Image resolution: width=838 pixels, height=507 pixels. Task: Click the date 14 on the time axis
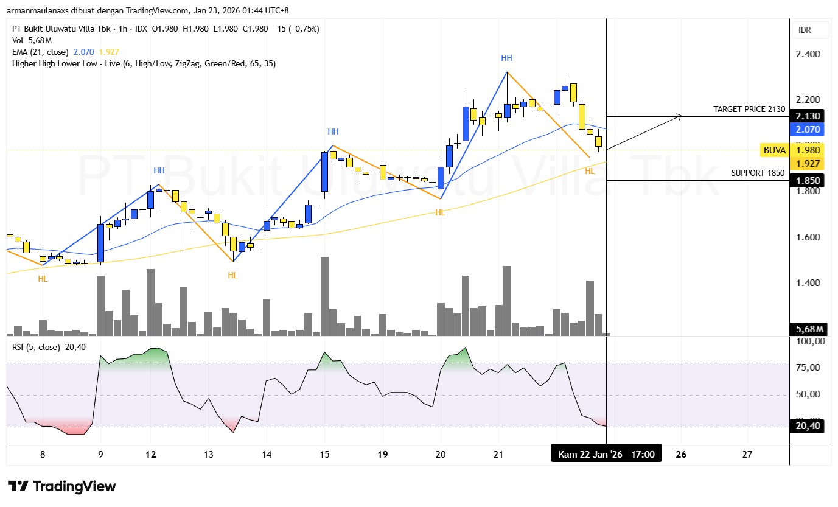pyautogui.click(x=267, y=454)
